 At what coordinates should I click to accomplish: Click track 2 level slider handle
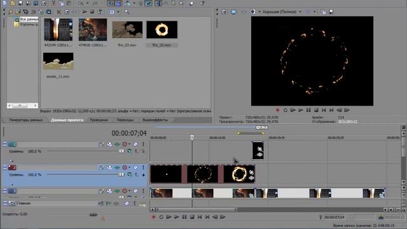pos(121,175)
